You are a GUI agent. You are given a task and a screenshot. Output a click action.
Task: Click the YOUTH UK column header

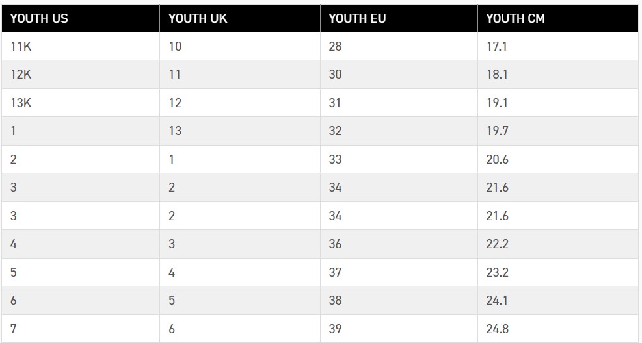pyautogui.click(x=240, y=18)
